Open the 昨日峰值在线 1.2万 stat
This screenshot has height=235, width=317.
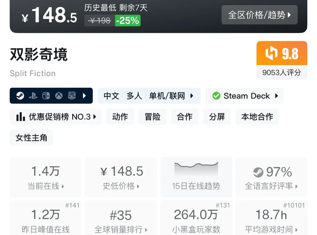click(x=46, y=218)
